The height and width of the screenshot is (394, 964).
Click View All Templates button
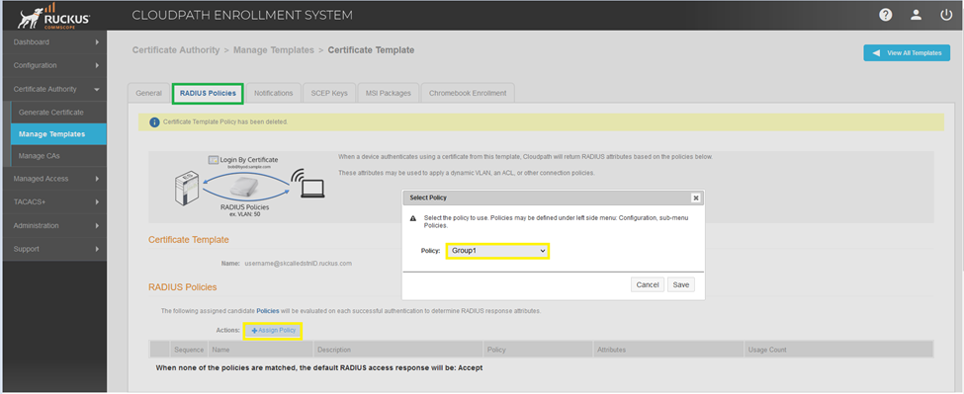[907, 52]
